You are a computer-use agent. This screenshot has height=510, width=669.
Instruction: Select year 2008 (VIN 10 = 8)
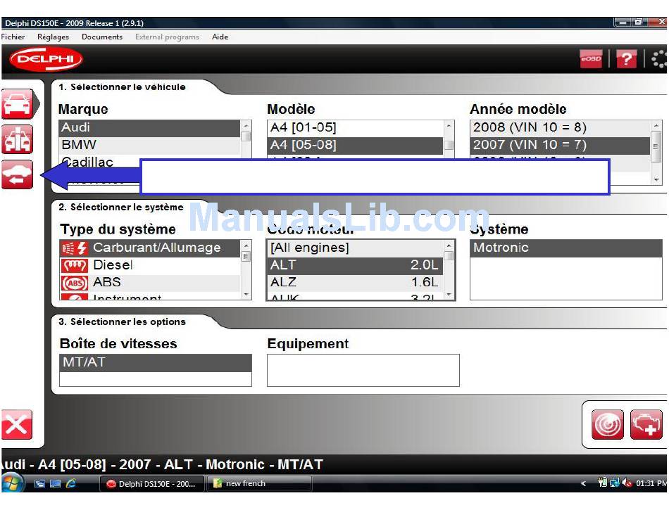pyautogui.click(x=561, y=128)
